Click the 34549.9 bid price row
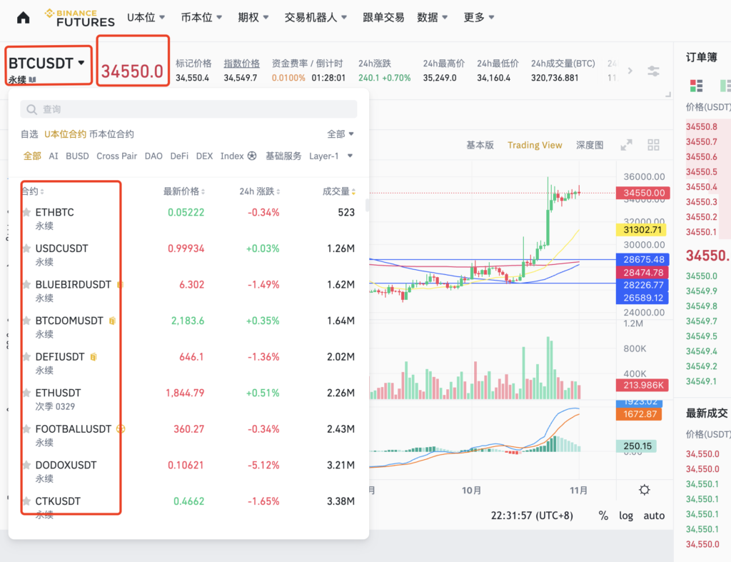Viewport: 731px width, 562px height. click(707, 291)
